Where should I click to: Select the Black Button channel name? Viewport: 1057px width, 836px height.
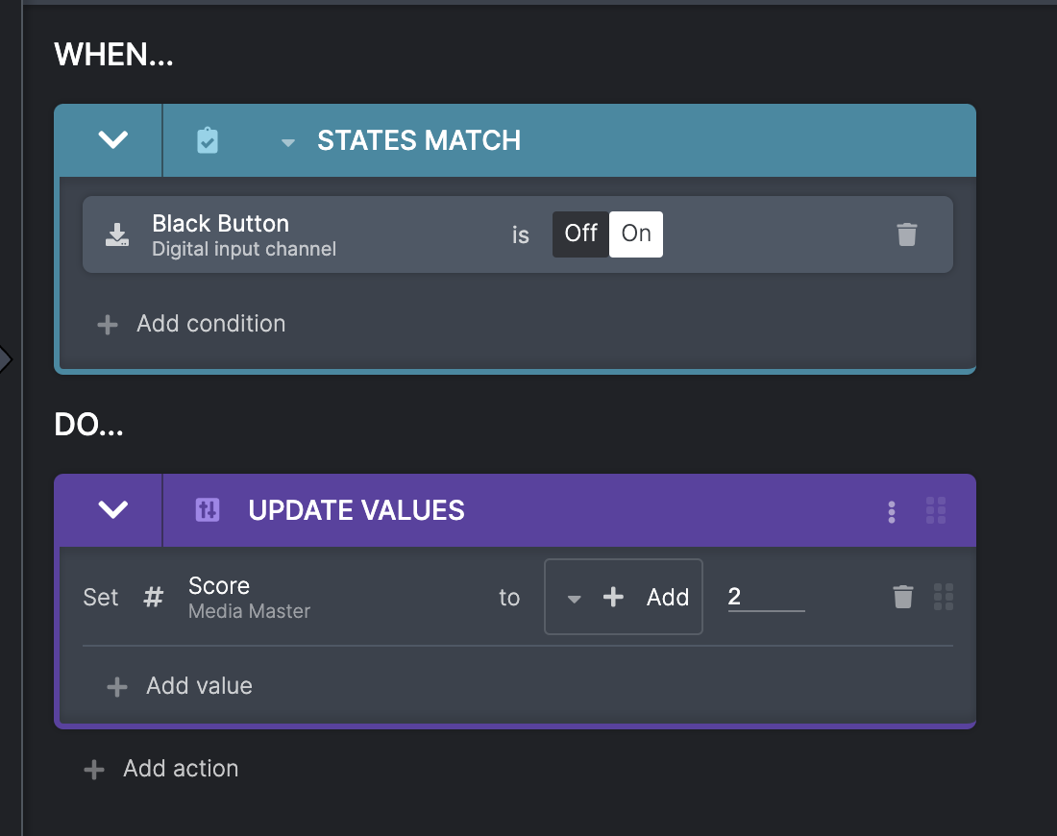[x=220, y=223]
